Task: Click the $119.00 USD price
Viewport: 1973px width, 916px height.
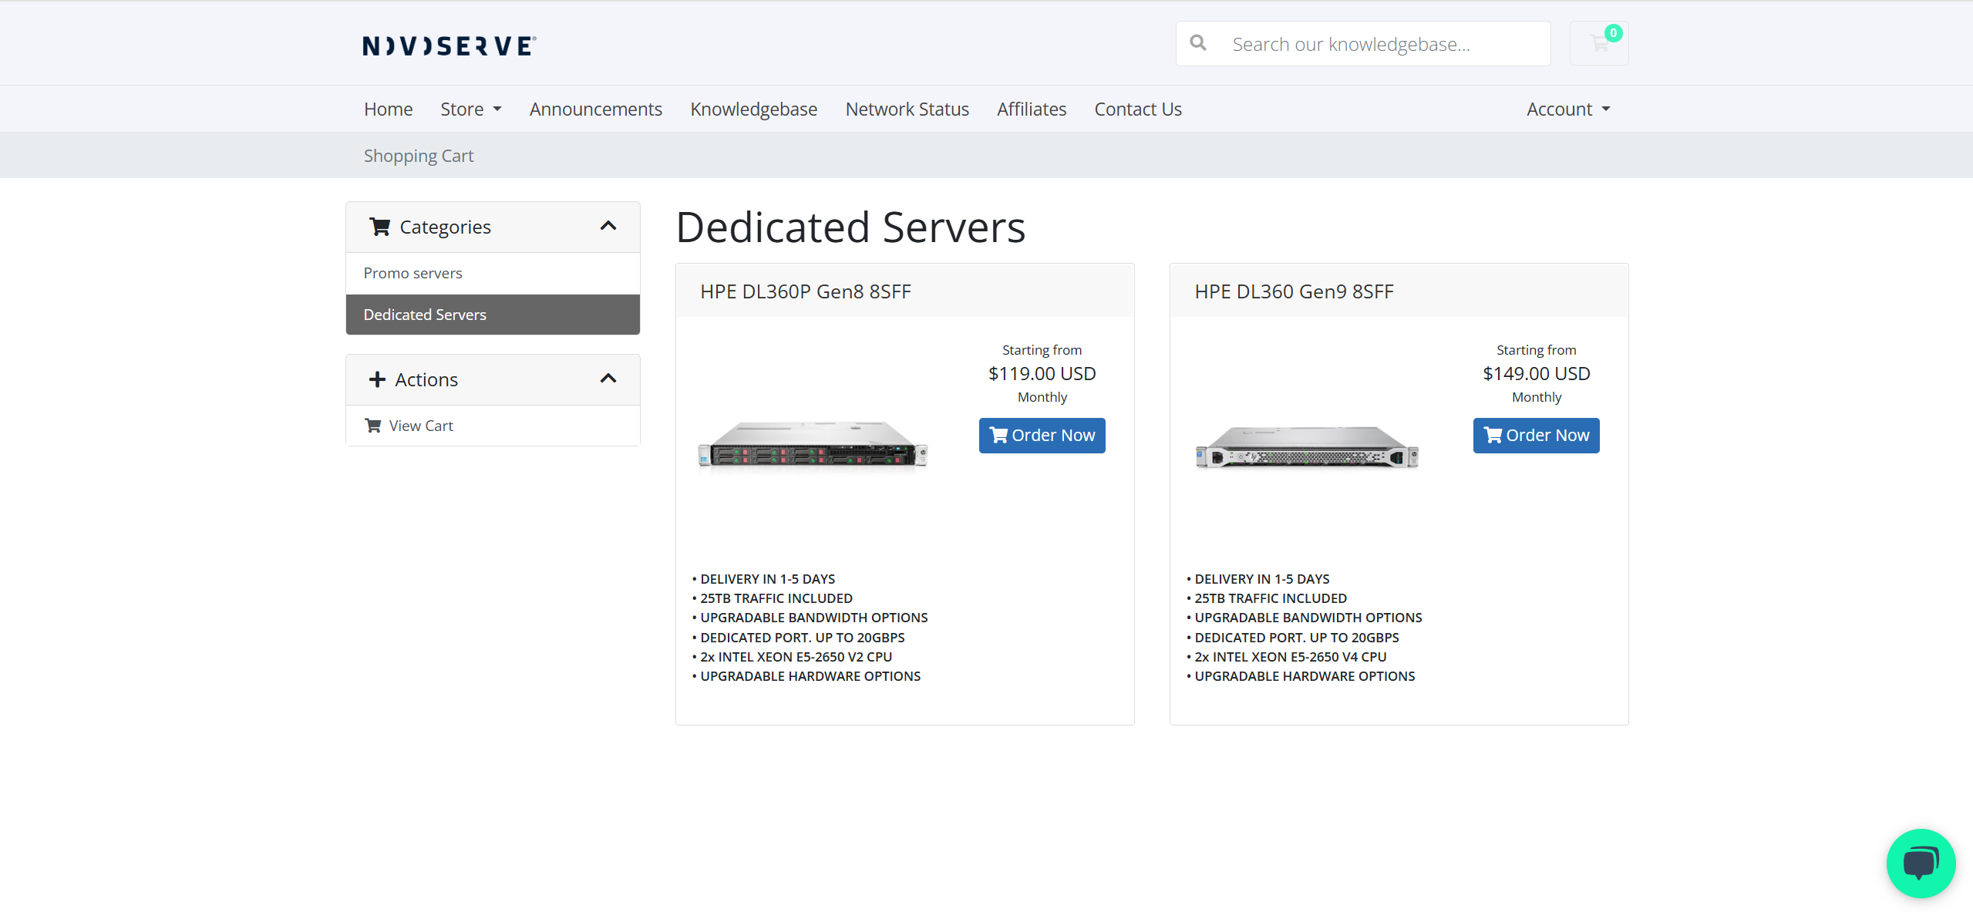Action: [x=1042, y=374]
